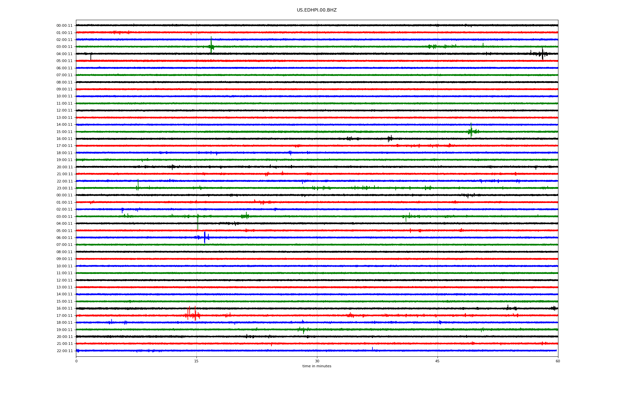
Task: Click the first 12:00:11 time label, upper black trace
Action: [64, 111]
